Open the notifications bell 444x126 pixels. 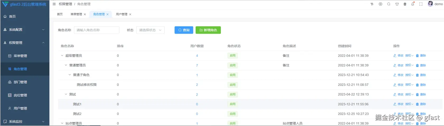pyautogui.click(x=413, y=4)
